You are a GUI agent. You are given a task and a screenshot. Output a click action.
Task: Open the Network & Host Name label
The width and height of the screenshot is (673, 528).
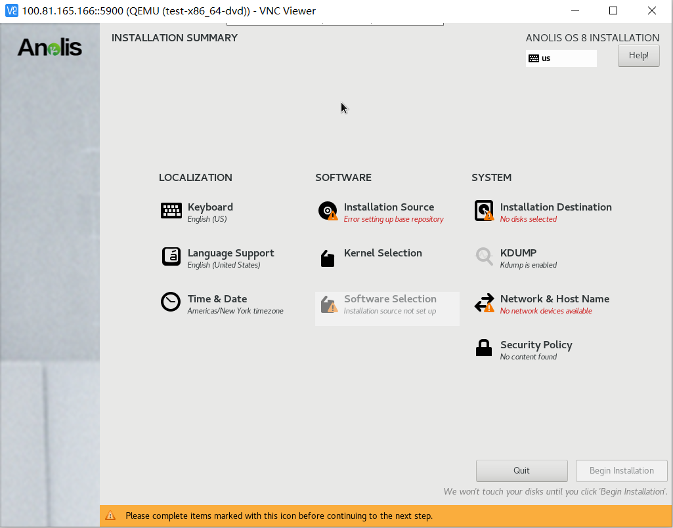pos(554,299)
